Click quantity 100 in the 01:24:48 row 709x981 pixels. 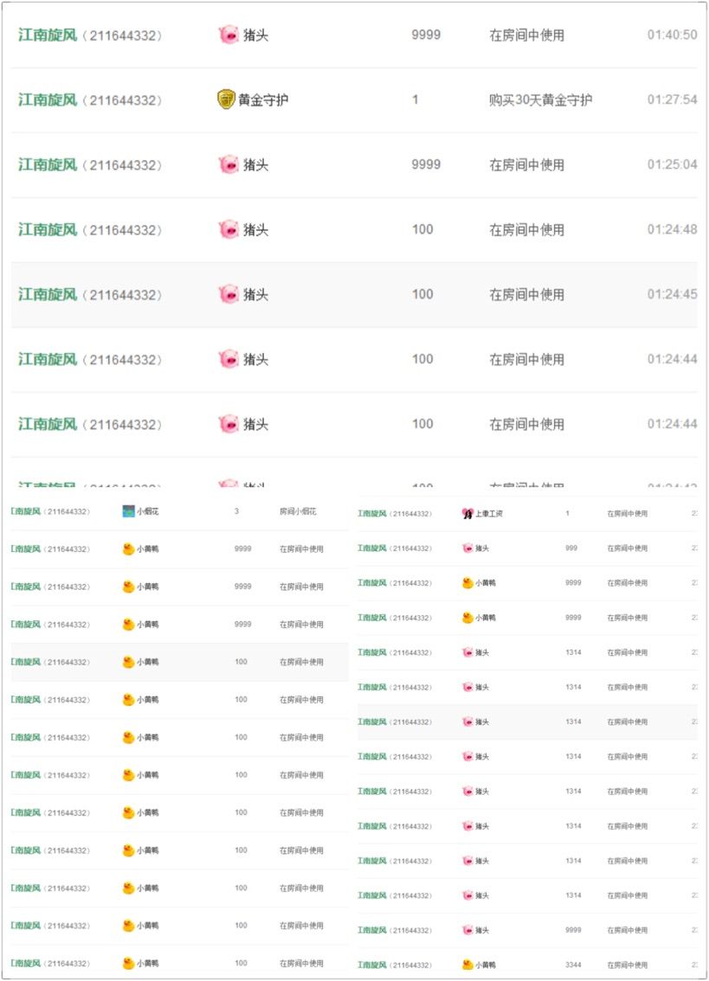(x=422, y=229)
